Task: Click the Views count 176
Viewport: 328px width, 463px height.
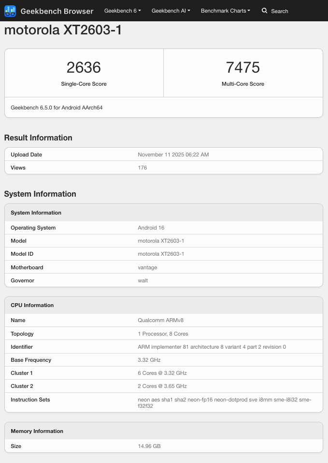Action: pyautogui.click(x=142, y=168)
